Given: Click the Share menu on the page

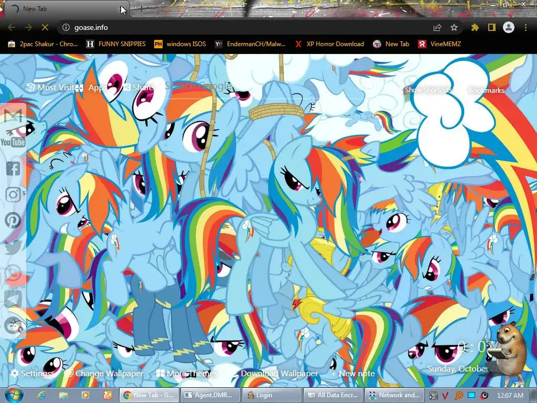Looking at the screenshot, I should point(138,88).
